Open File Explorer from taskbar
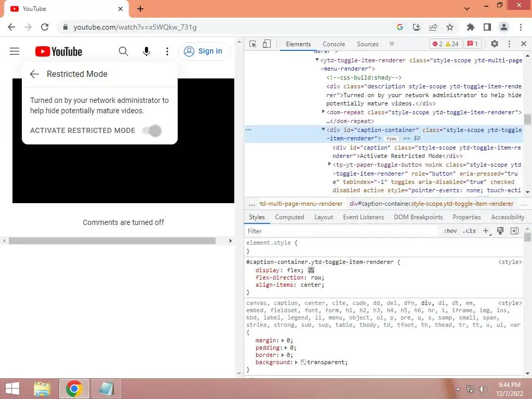The image size is (532, 399). 42,389
